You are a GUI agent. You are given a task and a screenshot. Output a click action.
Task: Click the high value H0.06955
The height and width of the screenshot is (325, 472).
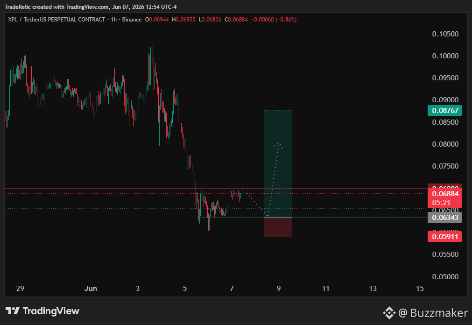(x=183, y=20)
